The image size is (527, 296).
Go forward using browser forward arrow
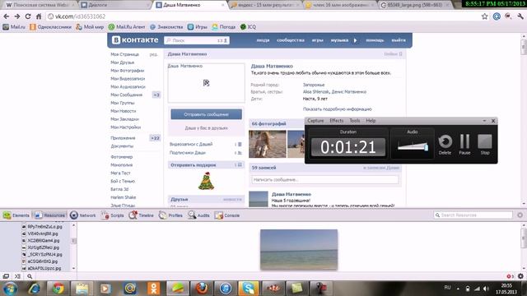(x=16, y=16)
